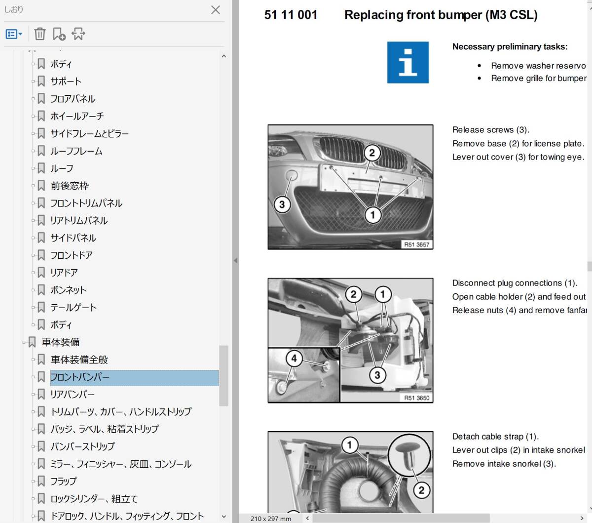Select the ボディ bookmark below テールゲート

coord(61,325)
